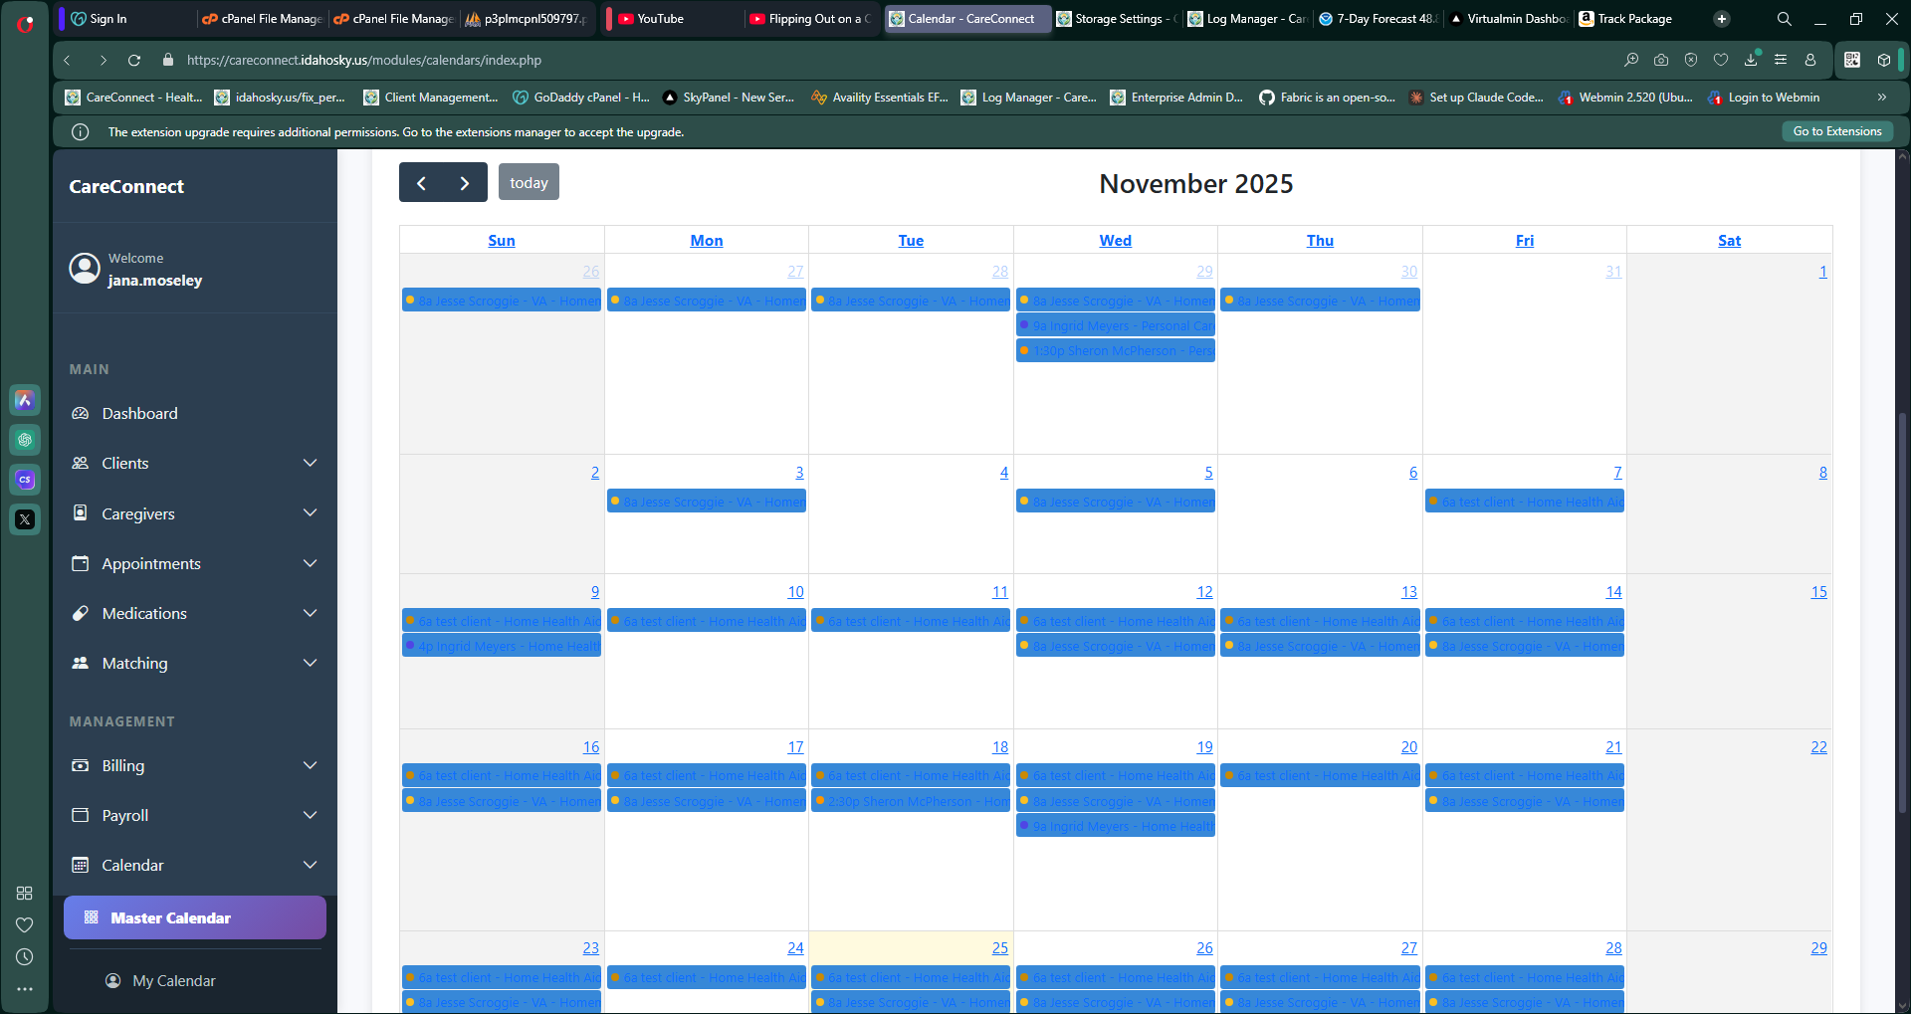The width and height of the screenshot is (1911, 1014).
Task: Select the Clients icon in the sidebar
Action: (82, 462)
